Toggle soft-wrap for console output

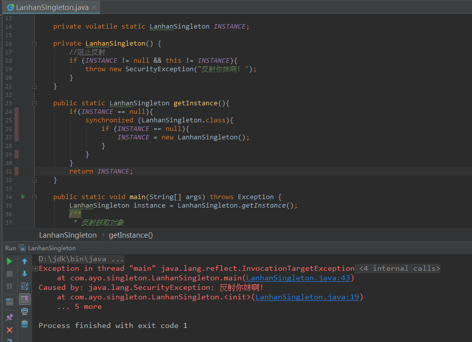coord(25,286)
